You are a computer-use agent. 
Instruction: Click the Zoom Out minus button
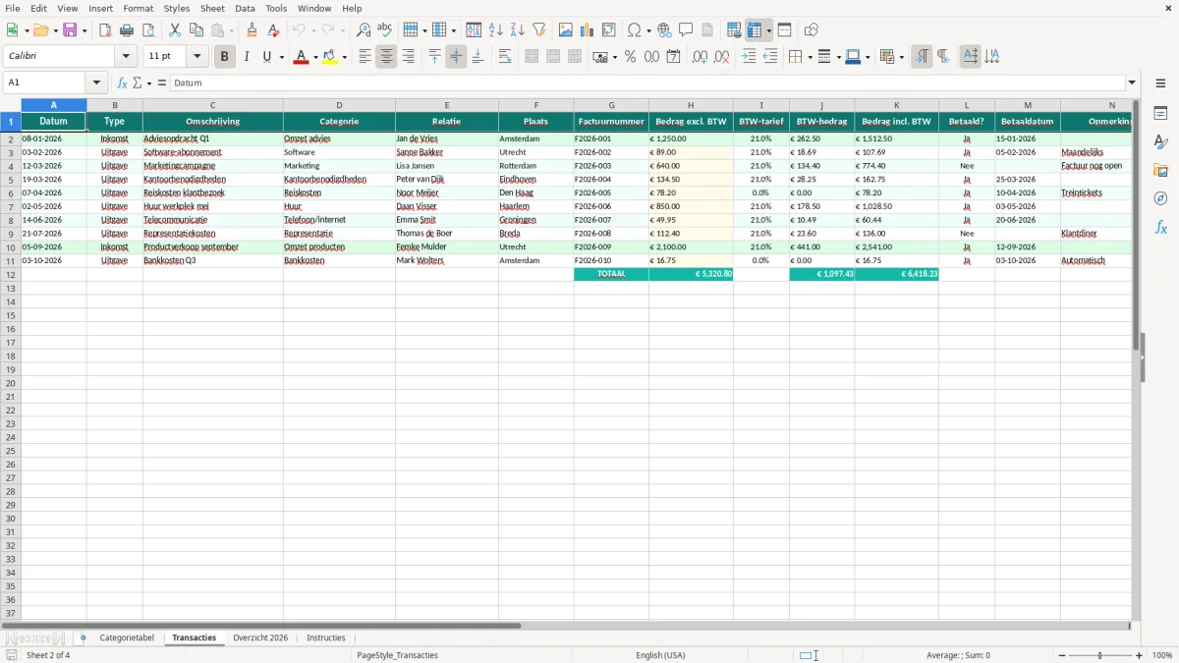[x=1062, y=655]
